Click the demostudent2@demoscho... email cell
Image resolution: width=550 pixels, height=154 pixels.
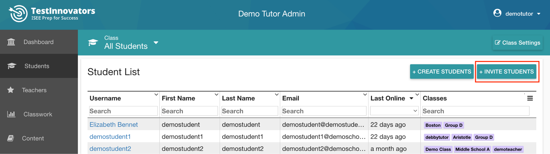324,149
